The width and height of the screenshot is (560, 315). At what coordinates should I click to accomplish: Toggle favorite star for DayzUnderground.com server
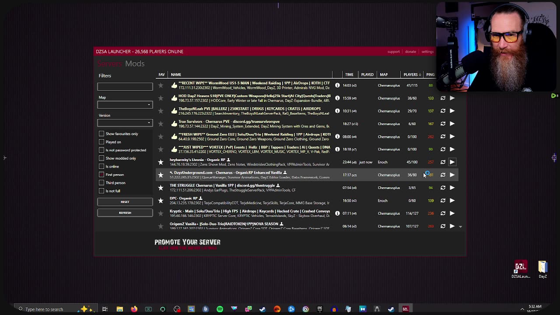(161, 175)
